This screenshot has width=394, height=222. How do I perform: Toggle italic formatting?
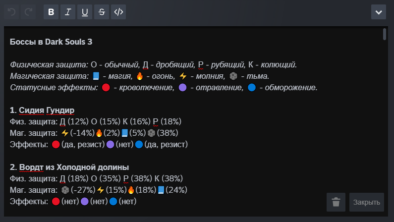tap(68, 12)
